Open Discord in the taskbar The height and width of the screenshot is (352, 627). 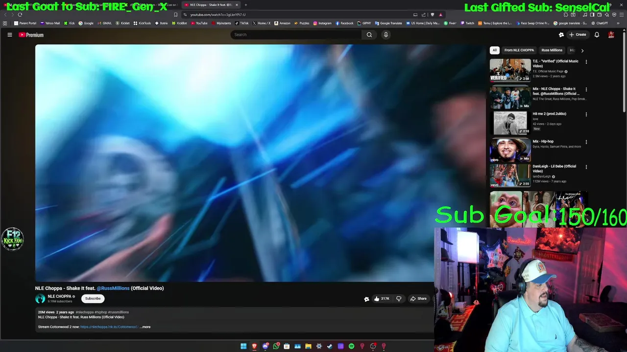[x=265, y=346]
